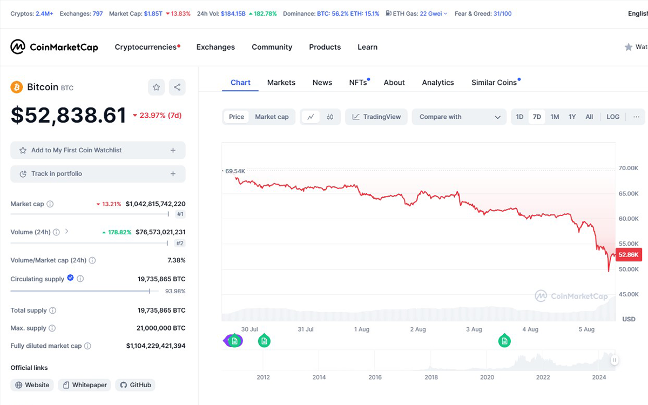Switch to the NFTs tab
This screenshot has width=648, height=405.
pos(359,83)
